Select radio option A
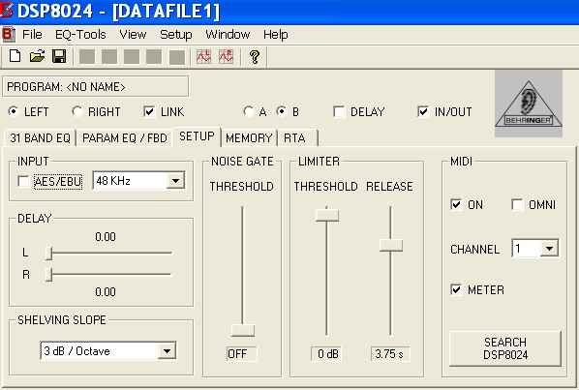This screenshot has height=390, width=579. coord(249,111)
